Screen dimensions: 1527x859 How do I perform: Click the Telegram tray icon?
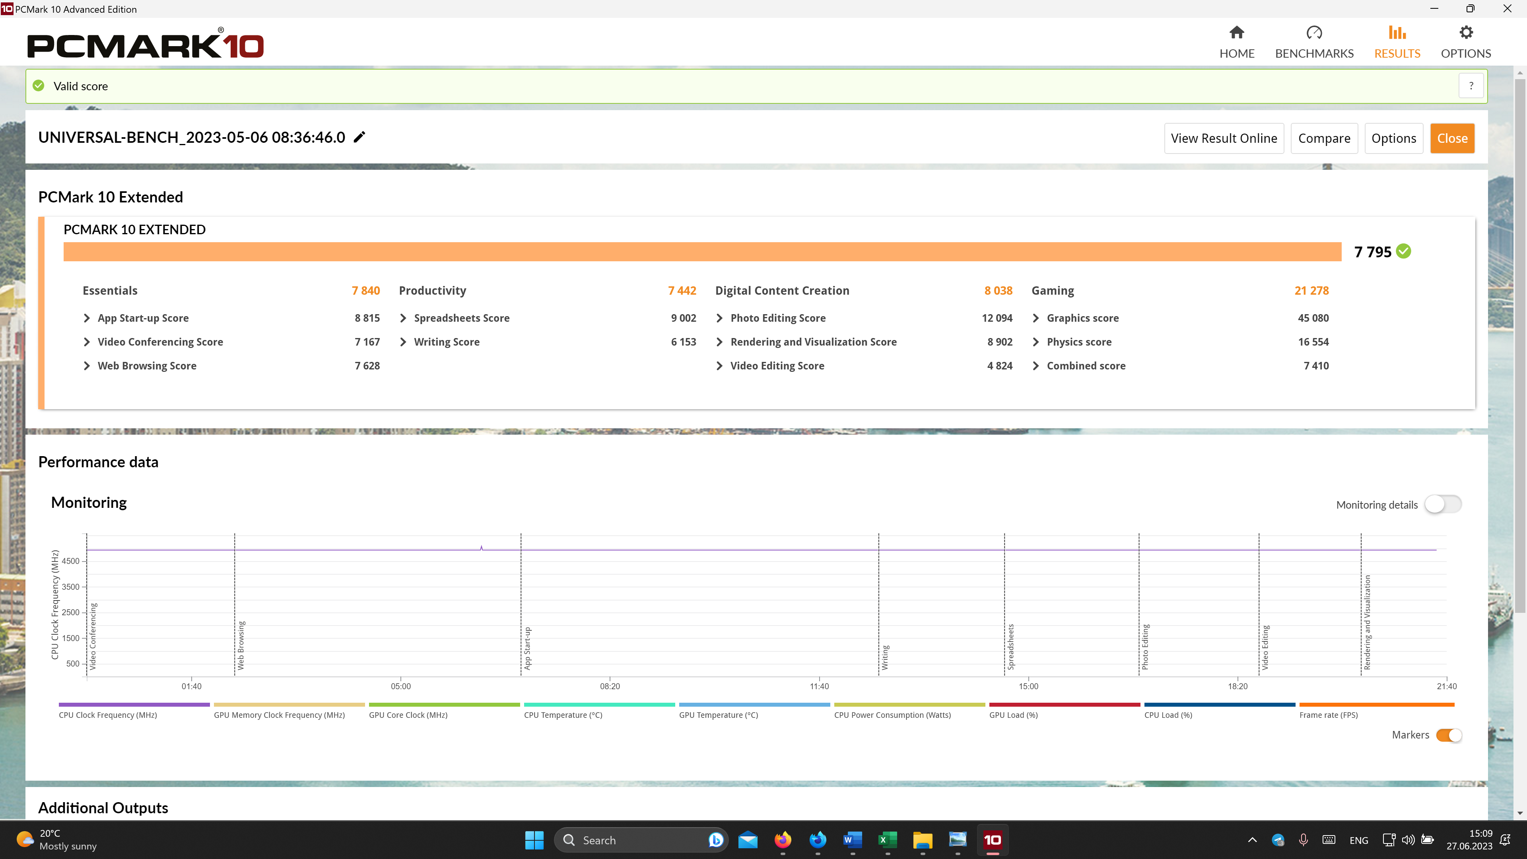coord(1277,840)
